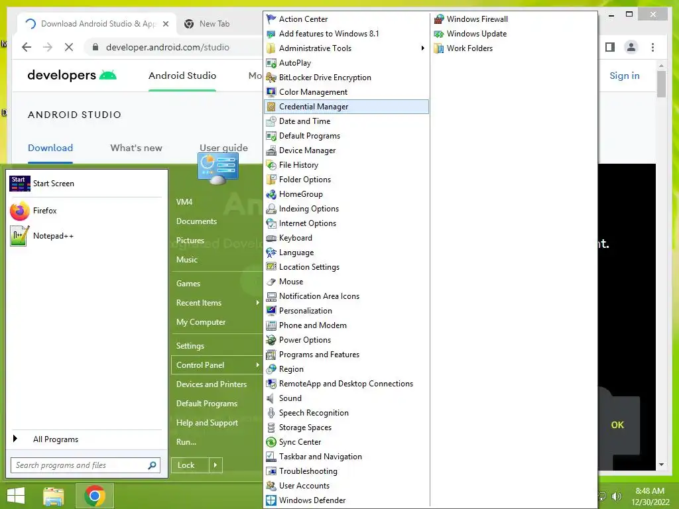
Task: Open BitLocker Drive Encryption keys icon
Action: click(x=271, y=78)
